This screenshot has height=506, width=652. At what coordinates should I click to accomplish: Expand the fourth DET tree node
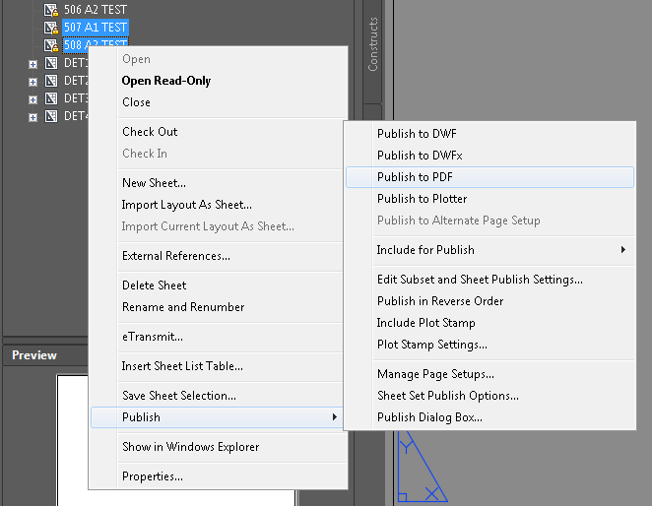click(33, 118)
